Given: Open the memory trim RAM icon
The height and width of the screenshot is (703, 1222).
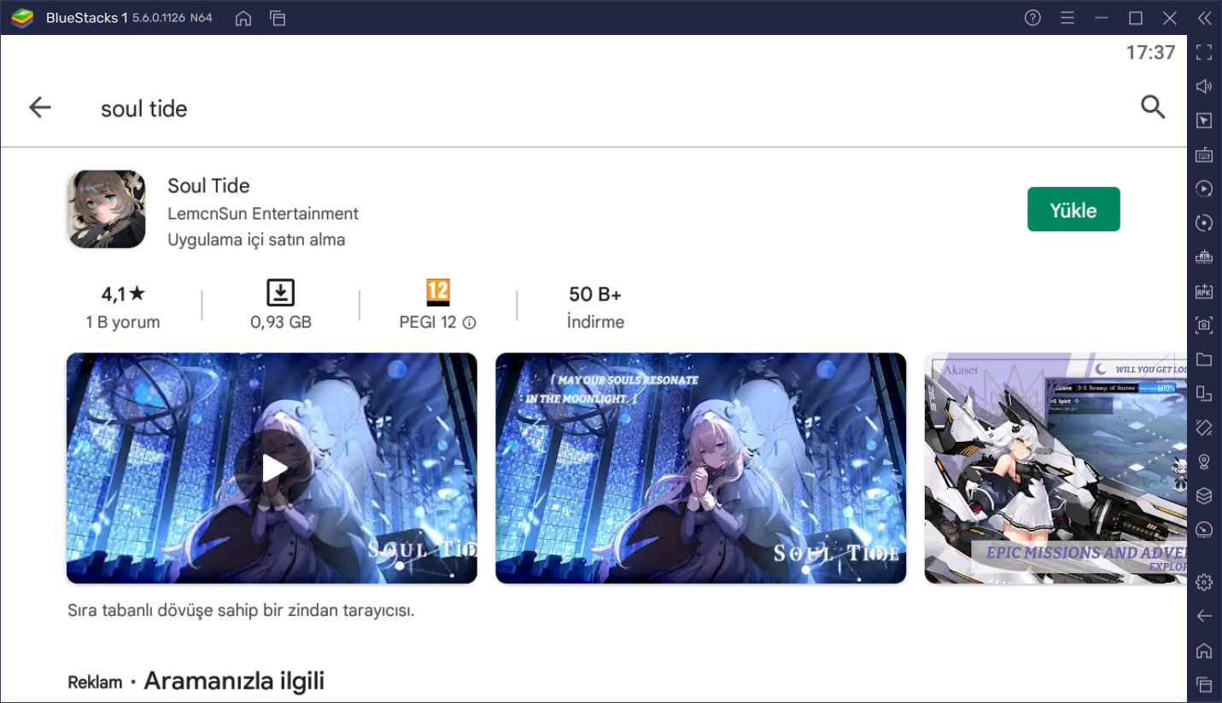Looking at the screenshot, I should pos(1204,257).
